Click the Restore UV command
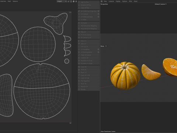 tap(84, 86)
